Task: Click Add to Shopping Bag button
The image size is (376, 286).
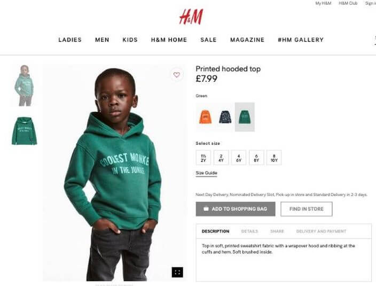Action: click(x=236, y=209)
